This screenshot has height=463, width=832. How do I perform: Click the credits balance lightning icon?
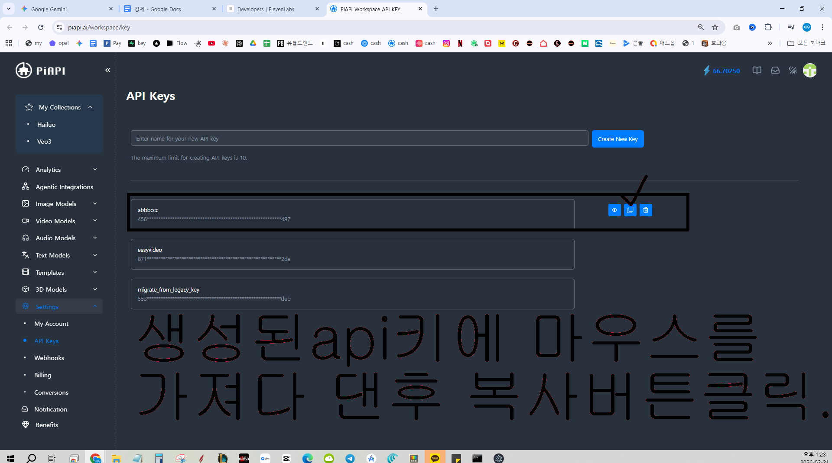tap(706, 71)
